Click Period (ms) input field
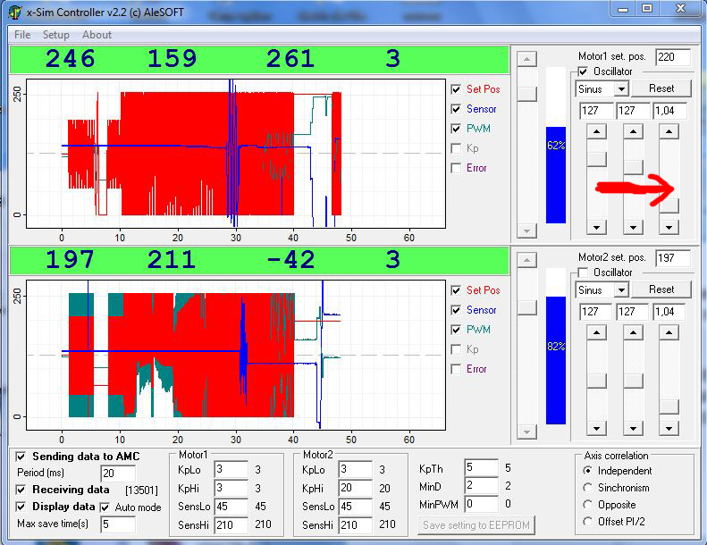 coord(118,474)
